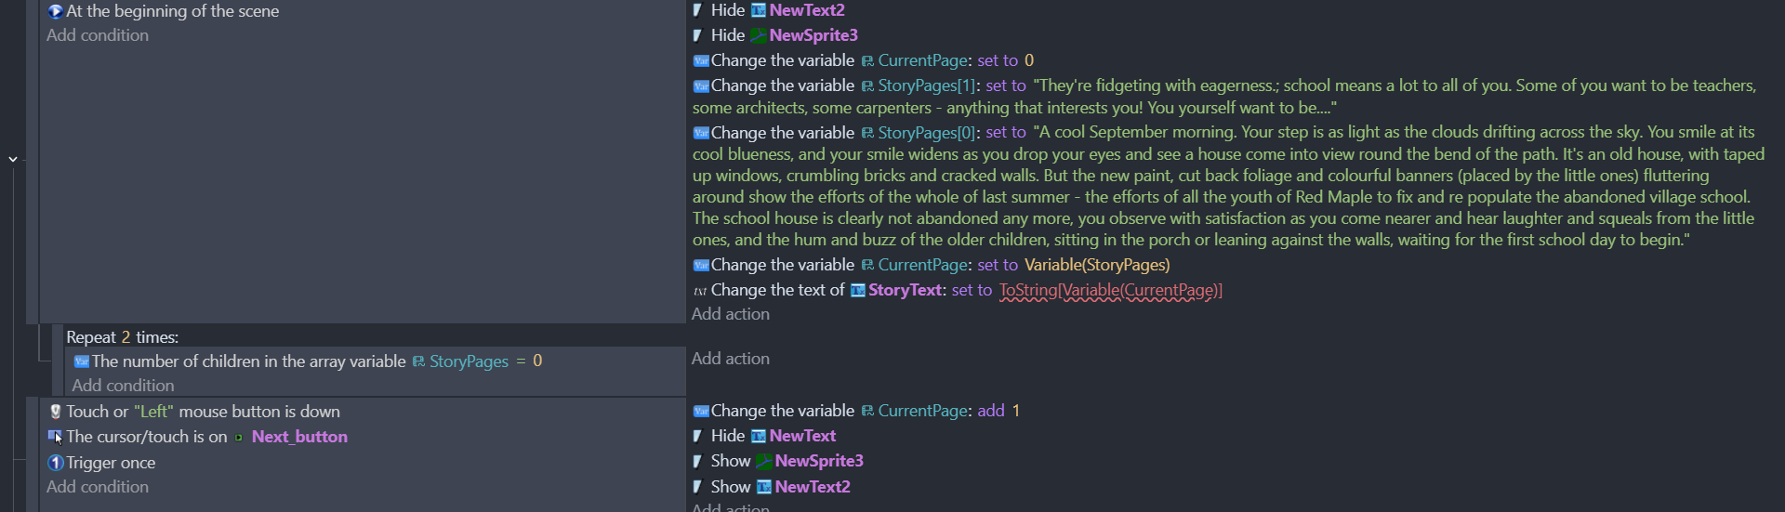Click the cursor icon of the cursor/touch condition
This screenshot has height=512, width=1785.
point(55,437)
